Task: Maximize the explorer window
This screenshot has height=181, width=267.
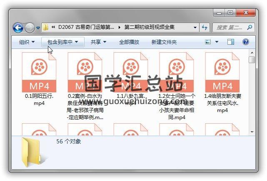Action: [230, 13]
